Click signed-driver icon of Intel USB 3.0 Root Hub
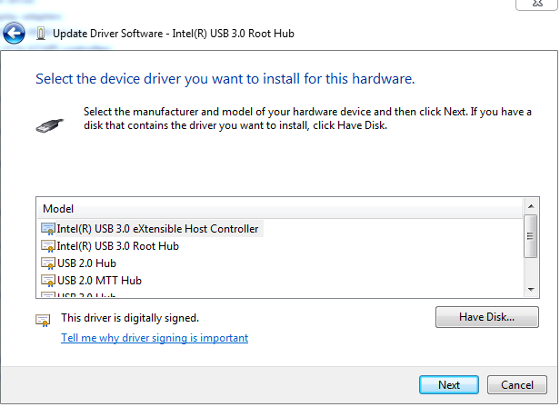560x407 pixels. pos(48,246)
